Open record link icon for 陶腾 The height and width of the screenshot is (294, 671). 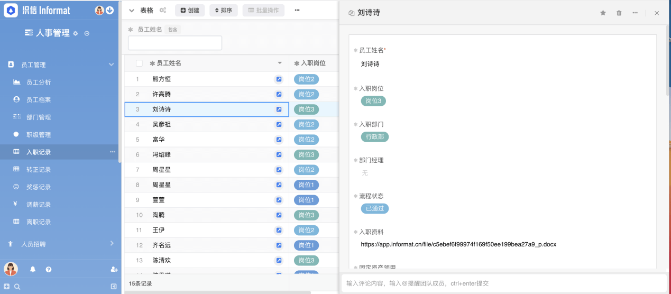coord(279,215)
